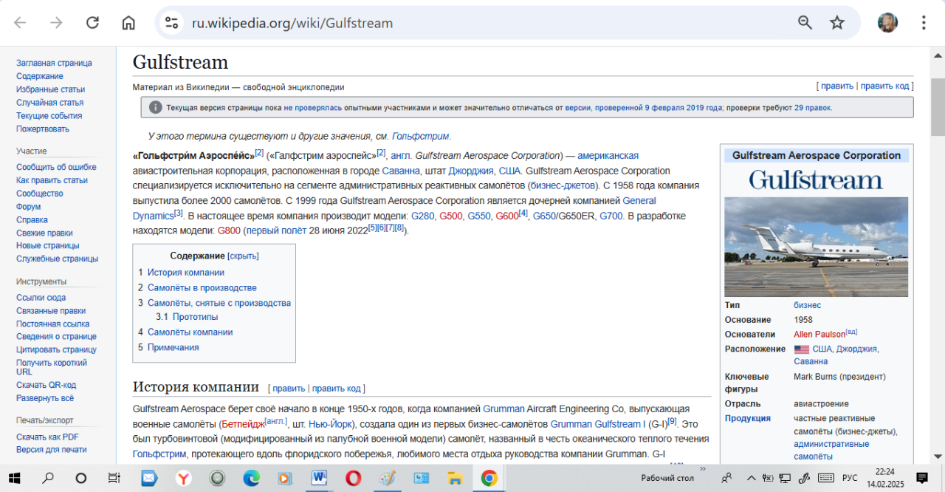Open the бизнес link in infobox
Viewport: 945px width, 492px height.
807,305
